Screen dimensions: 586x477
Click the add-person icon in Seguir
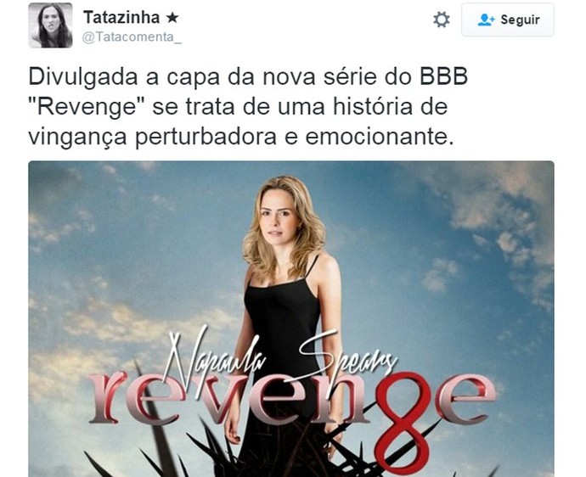pyautogui.click(x=486, y=20)
